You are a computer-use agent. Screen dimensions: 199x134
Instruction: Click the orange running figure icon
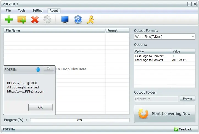[x=90, y=19]
